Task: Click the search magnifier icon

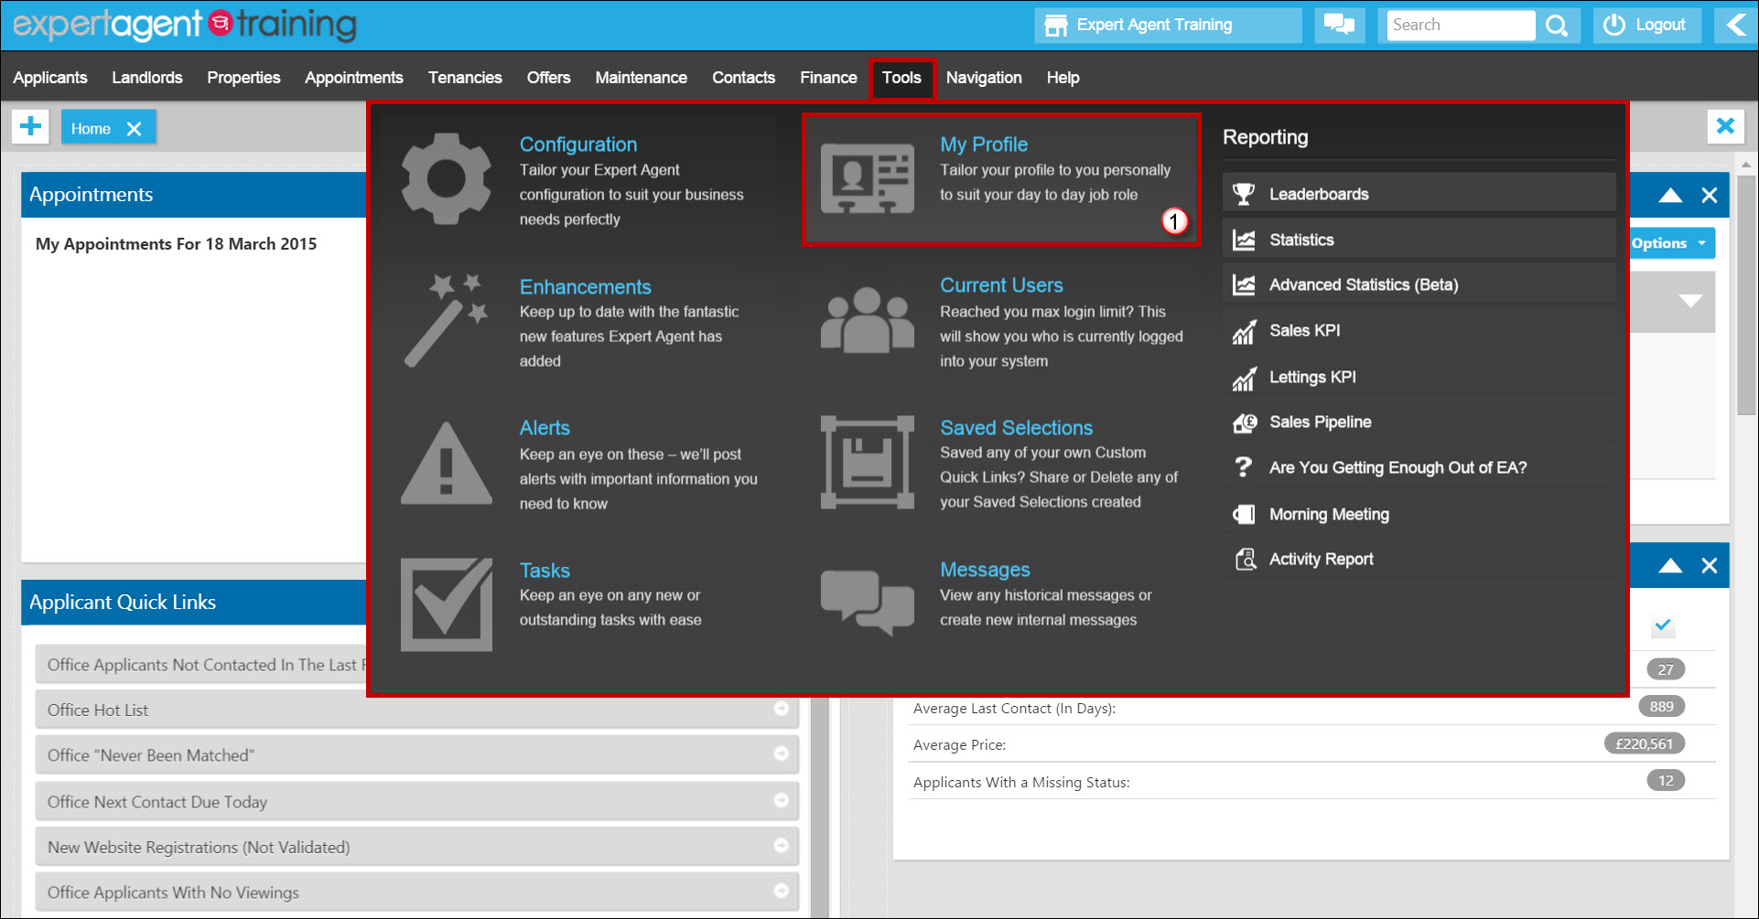Action: [x=1557, y=26]
